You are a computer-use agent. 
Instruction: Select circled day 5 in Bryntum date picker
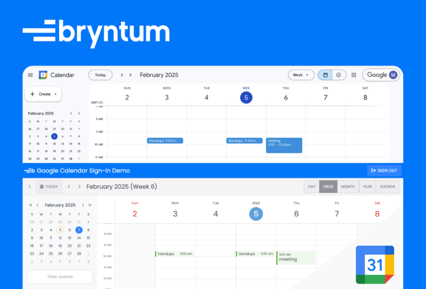coord(60,230)
